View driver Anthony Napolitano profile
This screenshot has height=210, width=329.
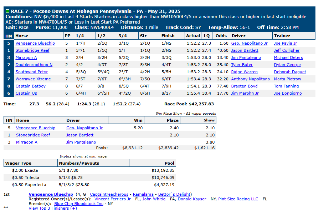250,79
